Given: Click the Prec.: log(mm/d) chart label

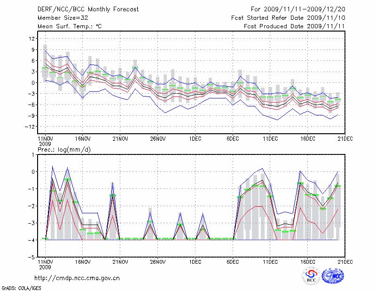Looking at the screenshot, I should point(66,149).
